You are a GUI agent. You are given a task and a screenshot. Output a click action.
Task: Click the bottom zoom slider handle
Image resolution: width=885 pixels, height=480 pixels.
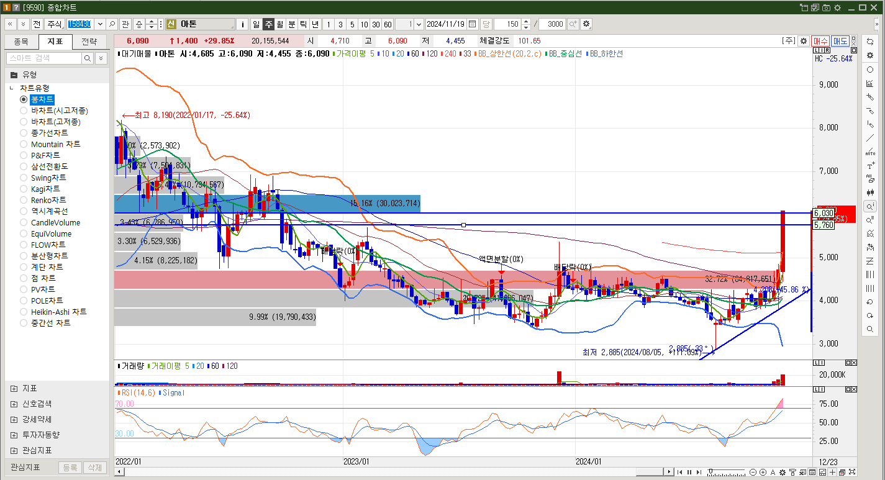[x=710, y=471]
